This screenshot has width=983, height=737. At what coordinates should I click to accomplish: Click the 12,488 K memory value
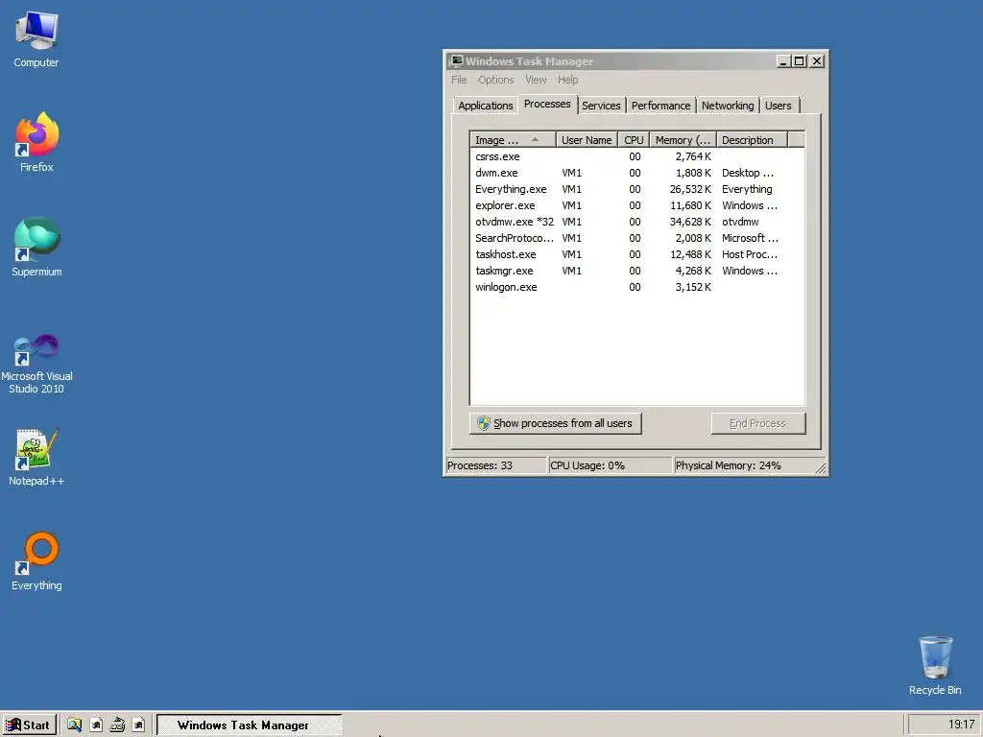point(690,254)
